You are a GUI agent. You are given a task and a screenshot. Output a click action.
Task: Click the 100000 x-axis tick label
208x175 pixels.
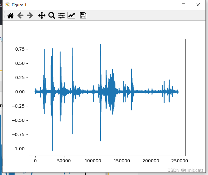point(93,161)
